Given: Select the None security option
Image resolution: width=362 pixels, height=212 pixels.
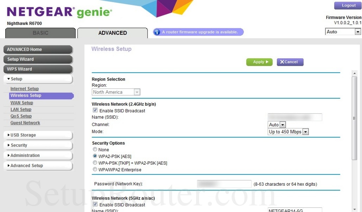Looking at the screenshot, I should [x=95, y=150].
